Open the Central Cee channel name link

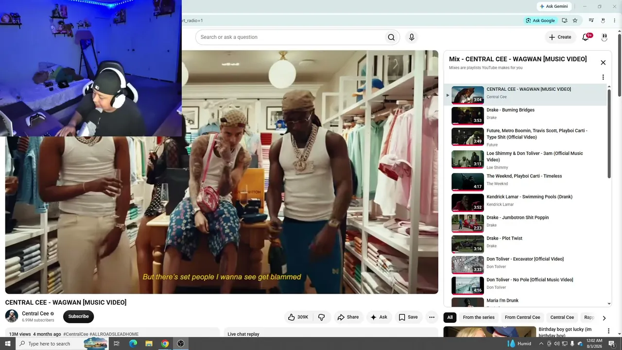[x=35, y=314]
